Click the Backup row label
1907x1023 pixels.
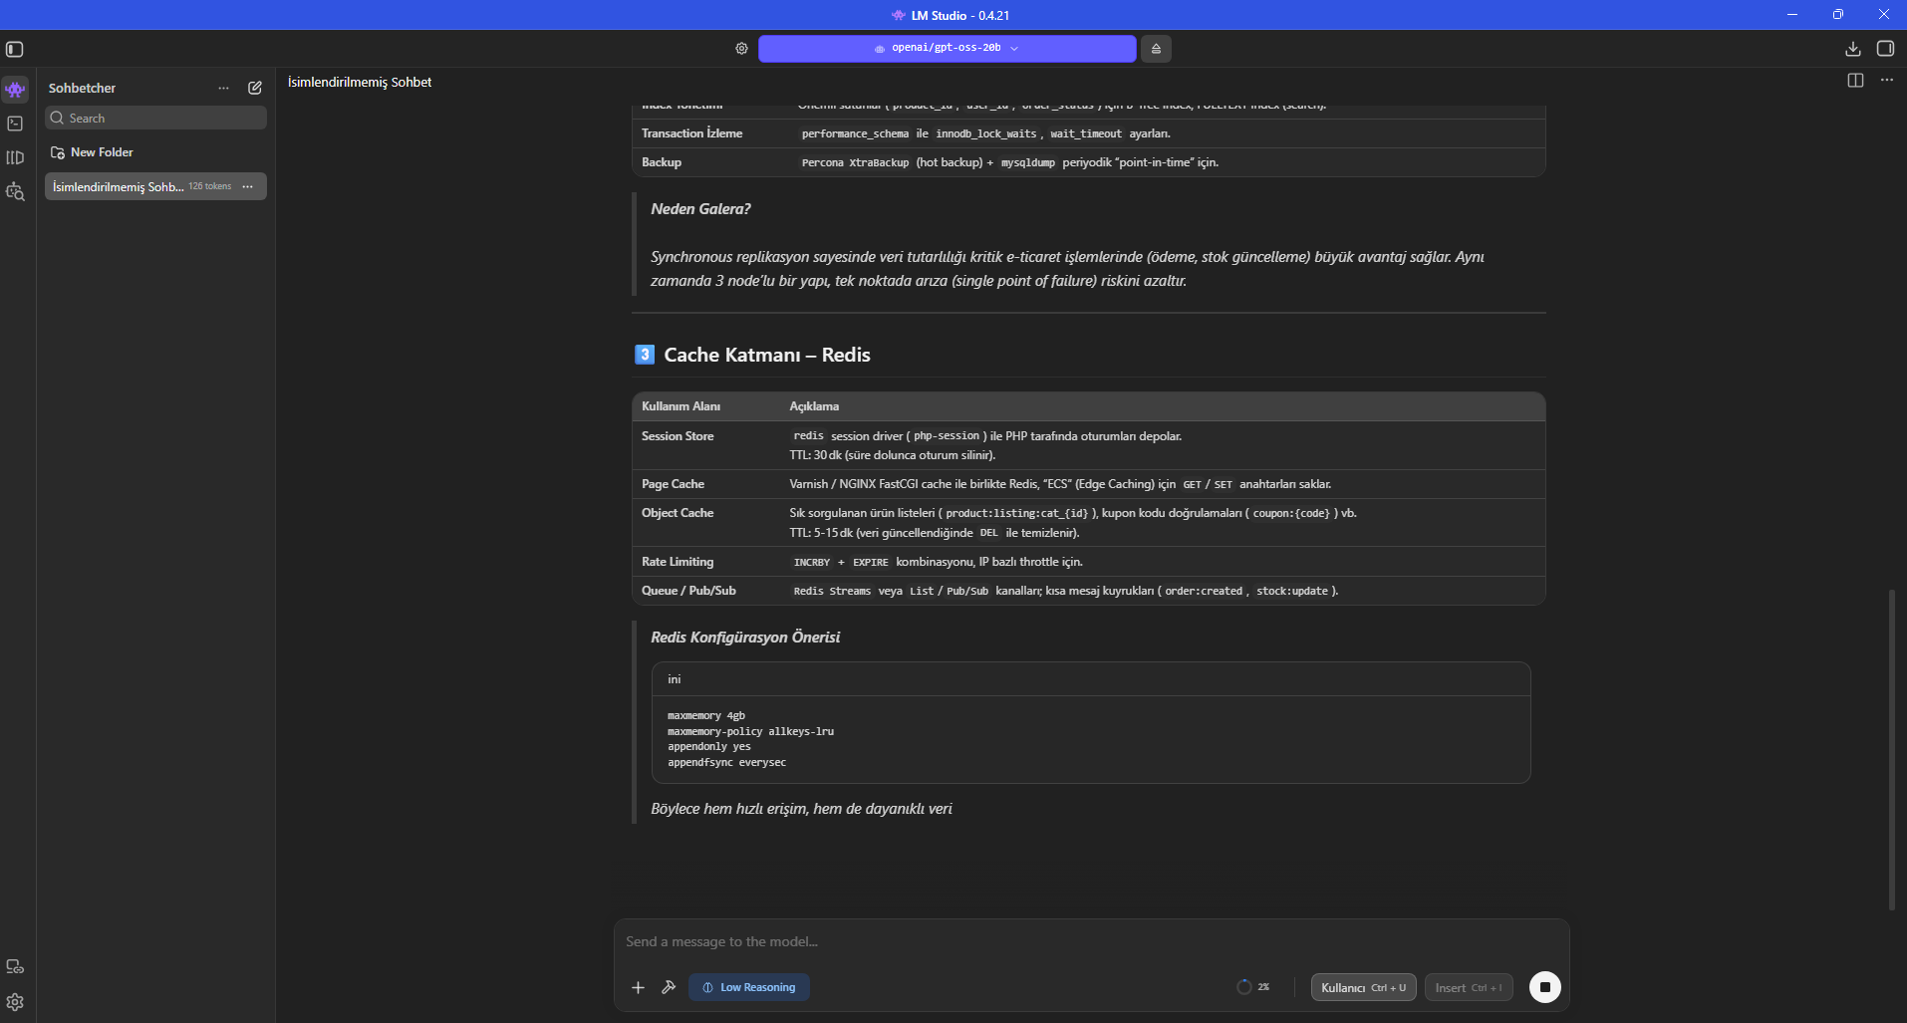662,162
